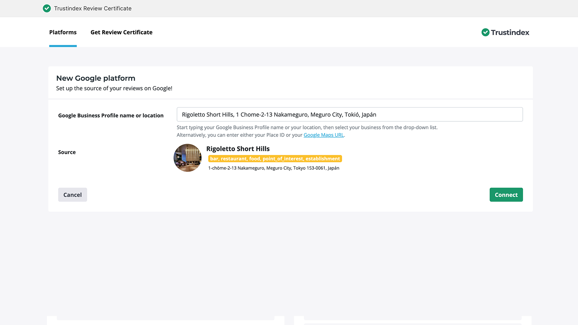
Task: Select the Rigoletto Short Hills source name
Action: coord(238,149)
